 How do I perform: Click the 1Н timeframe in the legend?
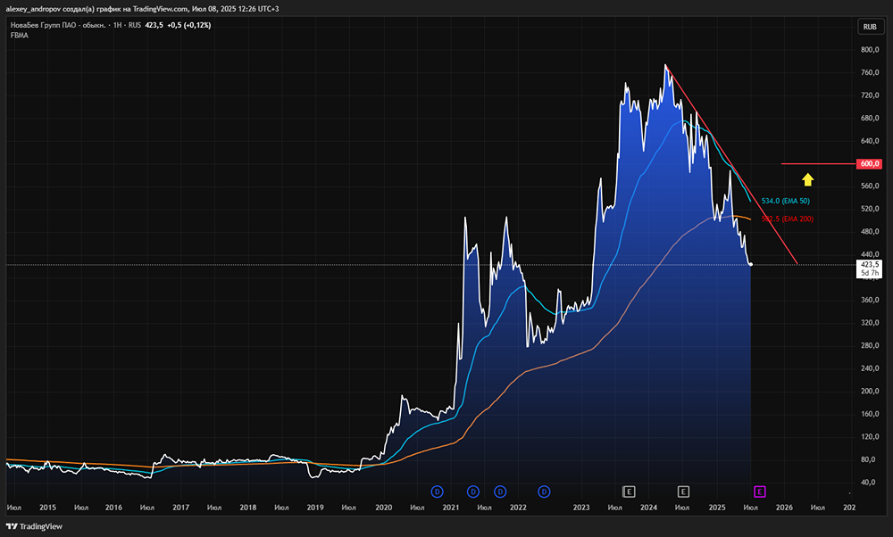click(117, 26)
